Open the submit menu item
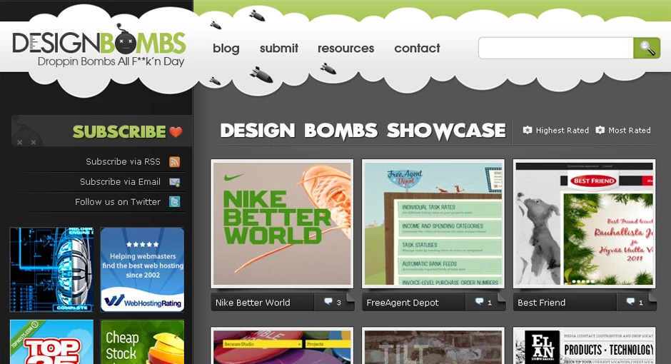Image resolution: width=671 pixels, height=364 pixels. click(279, 49)
